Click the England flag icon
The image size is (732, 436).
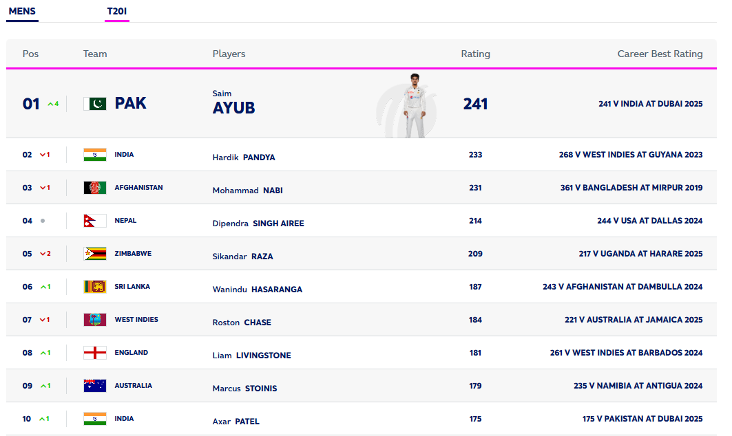pyautogui.click(x=95, y=353)
